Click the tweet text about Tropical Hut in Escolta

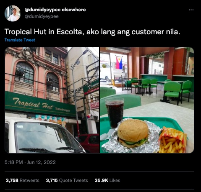(x=92, y=32)
